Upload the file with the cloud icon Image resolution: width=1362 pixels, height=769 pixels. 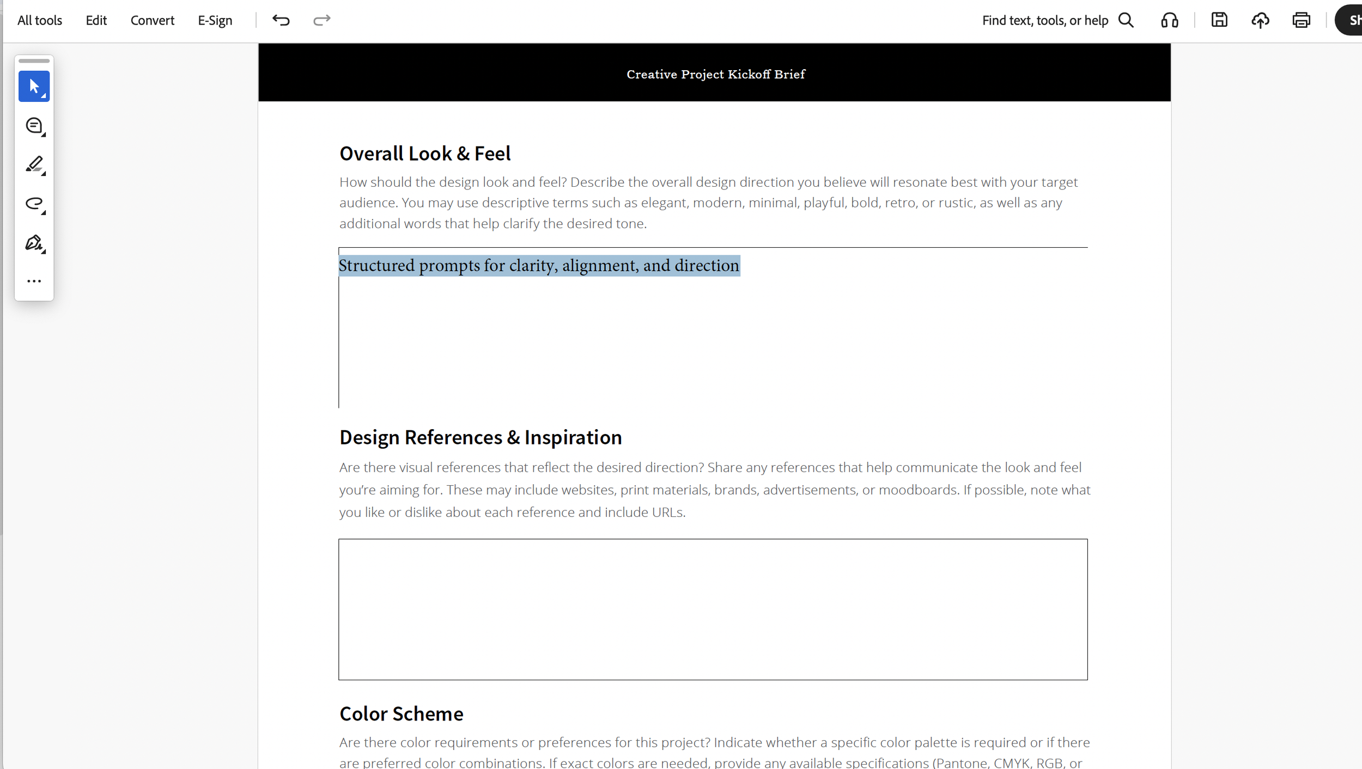1261,20
